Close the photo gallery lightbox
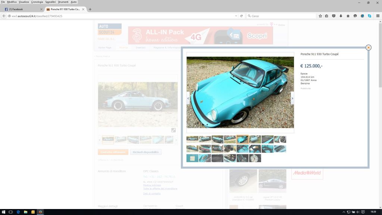382x215 pixels. click(x=368, y=47)
